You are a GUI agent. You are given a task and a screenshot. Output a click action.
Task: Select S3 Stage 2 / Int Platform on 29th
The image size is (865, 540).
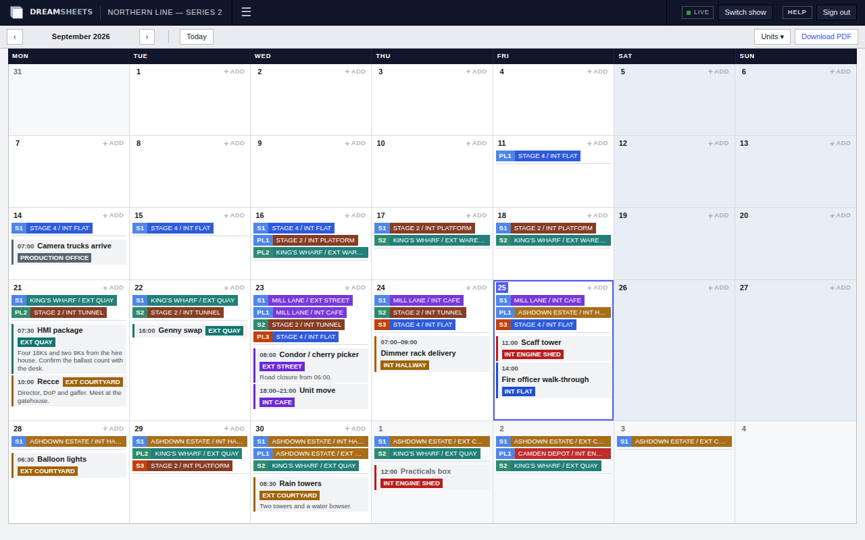click(182, 466)
